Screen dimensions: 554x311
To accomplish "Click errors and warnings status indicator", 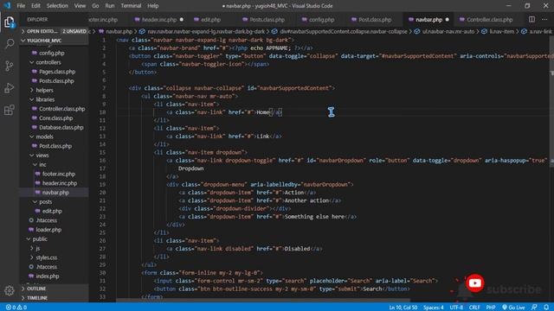I will click(x=16, y=308).
